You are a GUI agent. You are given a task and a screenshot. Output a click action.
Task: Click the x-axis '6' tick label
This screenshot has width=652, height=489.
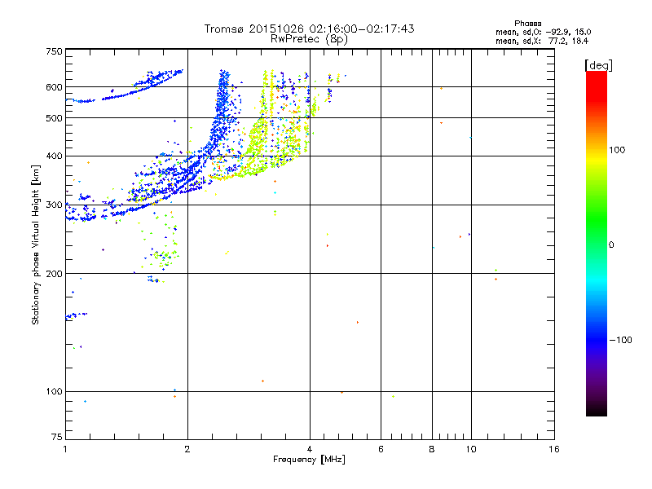click(381, 449)
